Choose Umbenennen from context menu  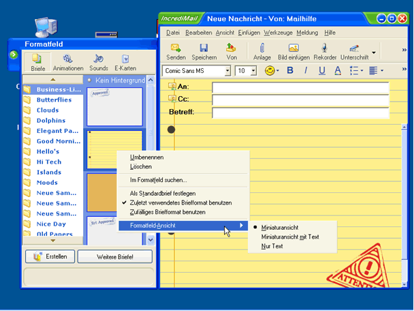tap(146, 158)
